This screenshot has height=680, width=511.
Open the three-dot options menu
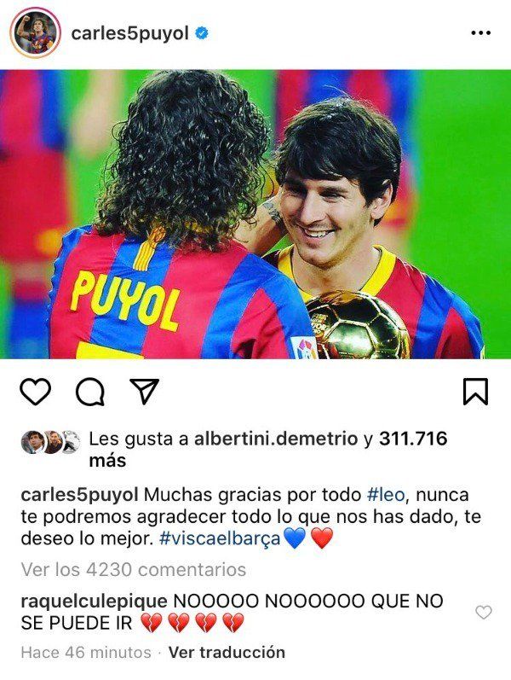click(480, 33)
